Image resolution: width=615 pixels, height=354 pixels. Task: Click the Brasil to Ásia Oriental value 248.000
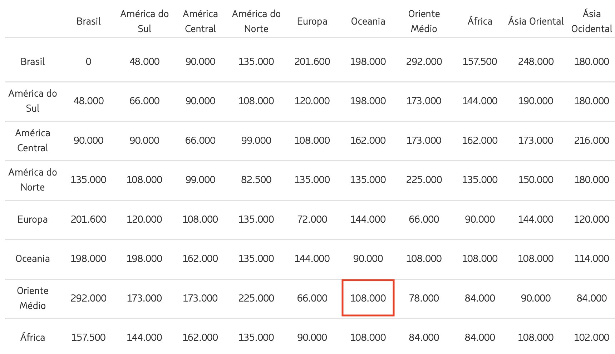[x=536, y=61]
